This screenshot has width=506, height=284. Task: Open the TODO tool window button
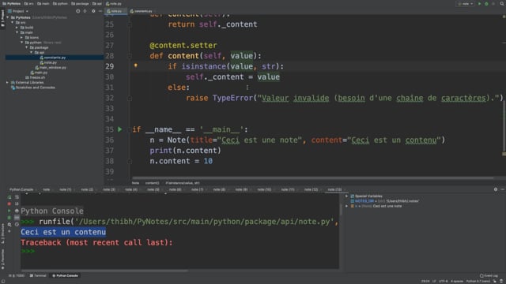17,276
